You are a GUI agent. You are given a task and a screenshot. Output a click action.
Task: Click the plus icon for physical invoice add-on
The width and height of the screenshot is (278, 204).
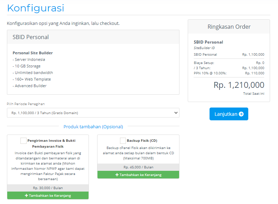click(x=27, y=196)
